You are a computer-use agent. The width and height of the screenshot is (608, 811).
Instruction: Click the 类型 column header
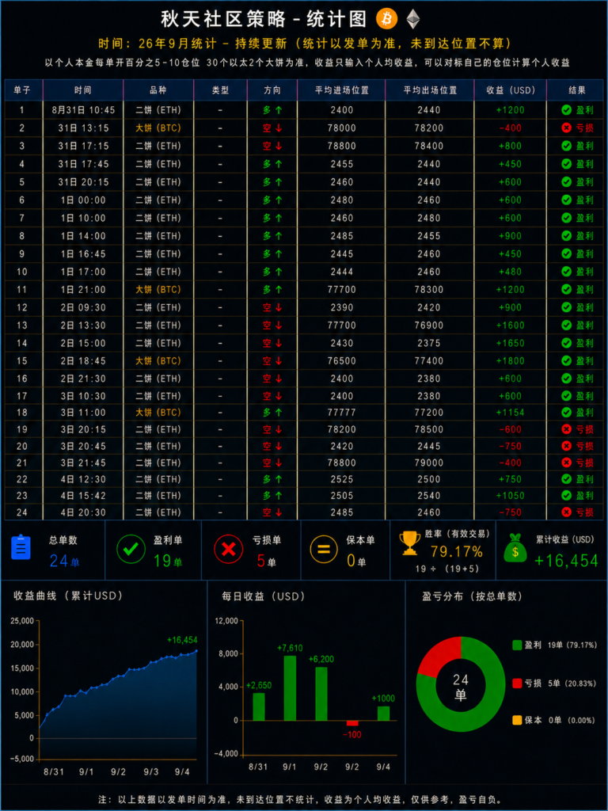coord(220,90)
